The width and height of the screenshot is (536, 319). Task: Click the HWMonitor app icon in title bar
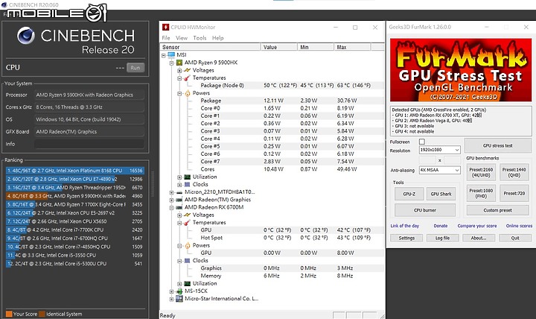tap(166, 28)
